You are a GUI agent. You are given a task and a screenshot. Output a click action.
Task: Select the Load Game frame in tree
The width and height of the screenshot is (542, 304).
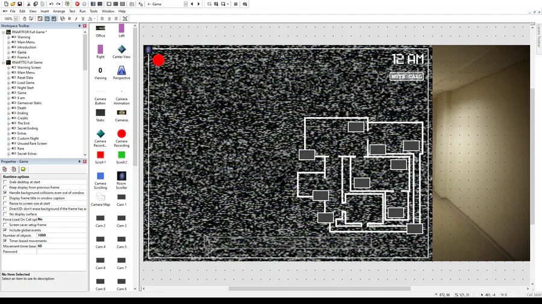tap(25, 83)
